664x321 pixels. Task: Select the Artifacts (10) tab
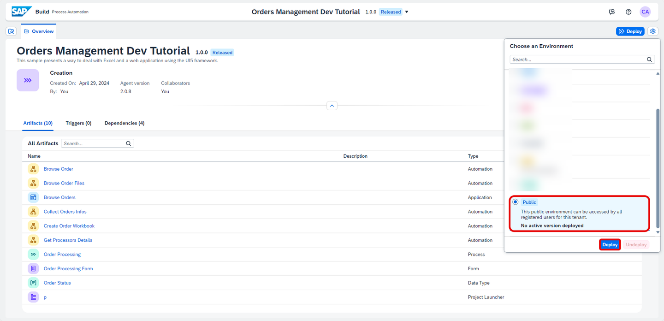point(38,123)
